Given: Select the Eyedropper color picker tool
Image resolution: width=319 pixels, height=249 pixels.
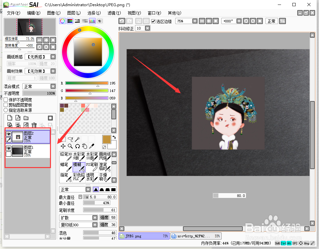Looking at the screenshot, I should 92,146.
